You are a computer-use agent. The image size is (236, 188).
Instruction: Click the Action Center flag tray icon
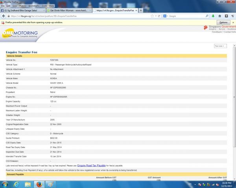(x=199, y=184)
